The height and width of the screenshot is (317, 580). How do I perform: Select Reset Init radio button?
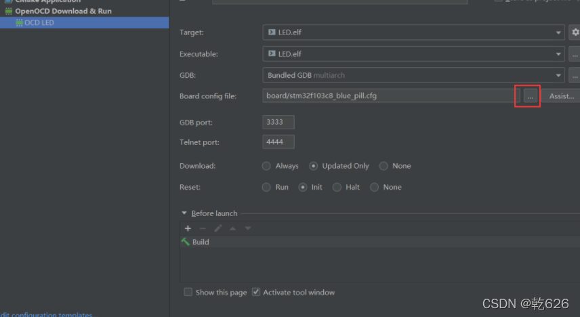(303, 187)
